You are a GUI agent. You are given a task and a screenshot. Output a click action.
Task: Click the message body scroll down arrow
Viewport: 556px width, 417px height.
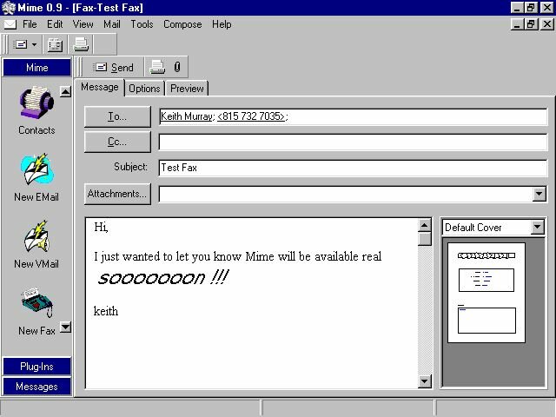tap(425, 381)
